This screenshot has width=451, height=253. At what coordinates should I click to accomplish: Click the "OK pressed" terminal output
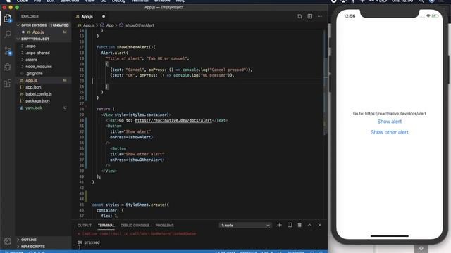click(x=88, y=242)
